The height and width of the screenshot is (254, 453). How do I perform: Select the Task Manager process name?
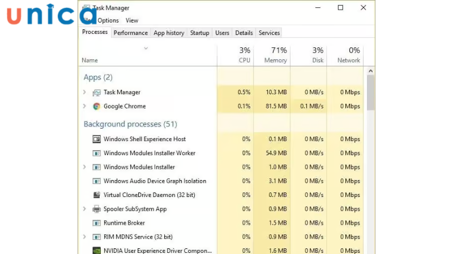tap(122, 92)
